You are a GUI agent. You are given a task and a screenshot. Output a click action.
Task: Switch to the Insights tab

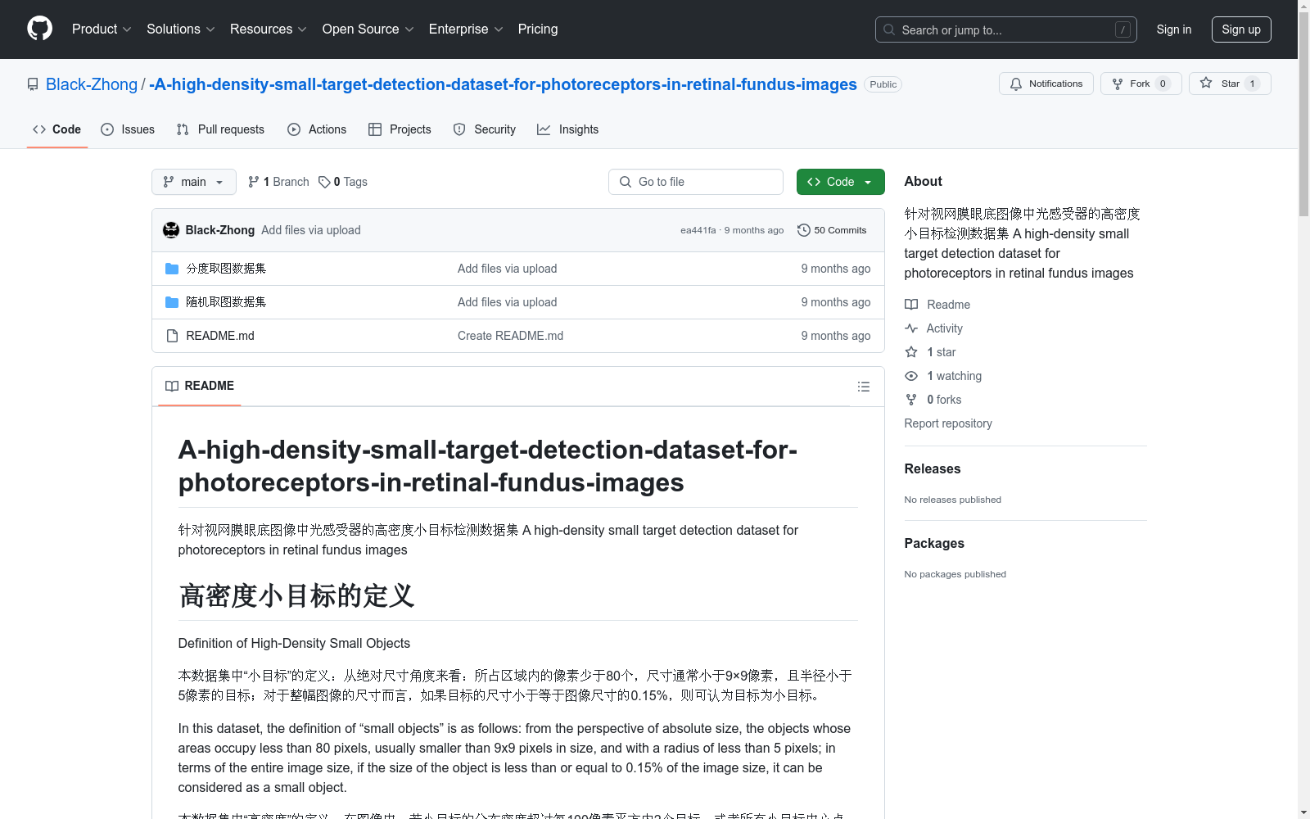[x=568, y=129]
